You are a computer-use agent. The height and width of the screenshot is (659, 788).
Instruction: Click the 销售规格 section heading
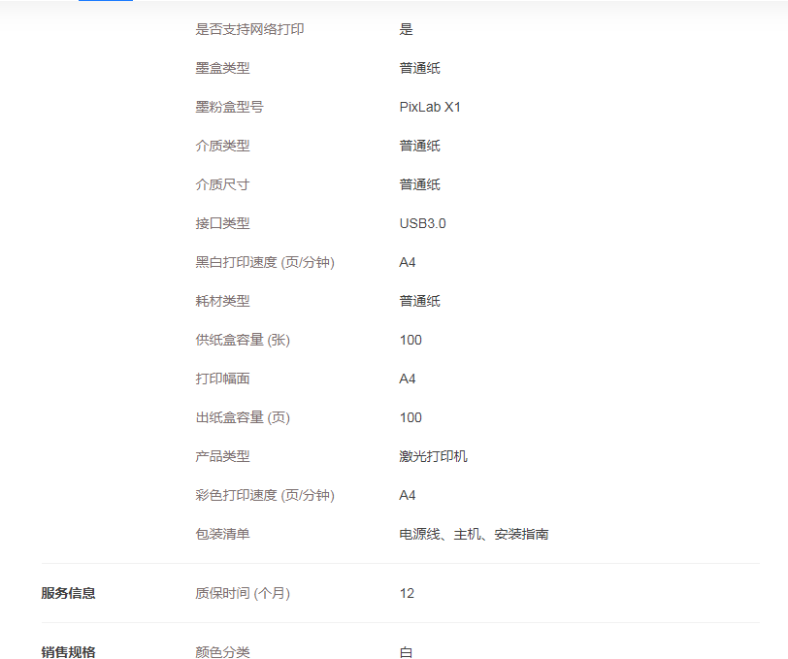[x=68, y=652]
